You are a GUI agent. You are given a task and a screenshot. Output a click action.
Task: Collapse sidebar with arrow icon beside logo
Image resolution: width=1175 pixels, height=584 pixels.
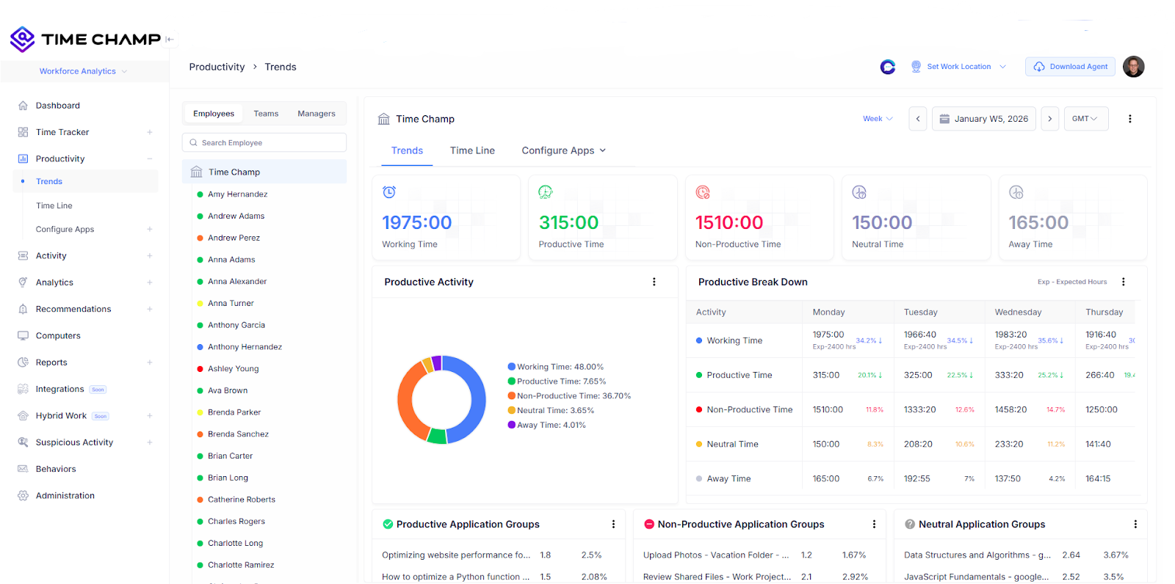coord(170,40)
